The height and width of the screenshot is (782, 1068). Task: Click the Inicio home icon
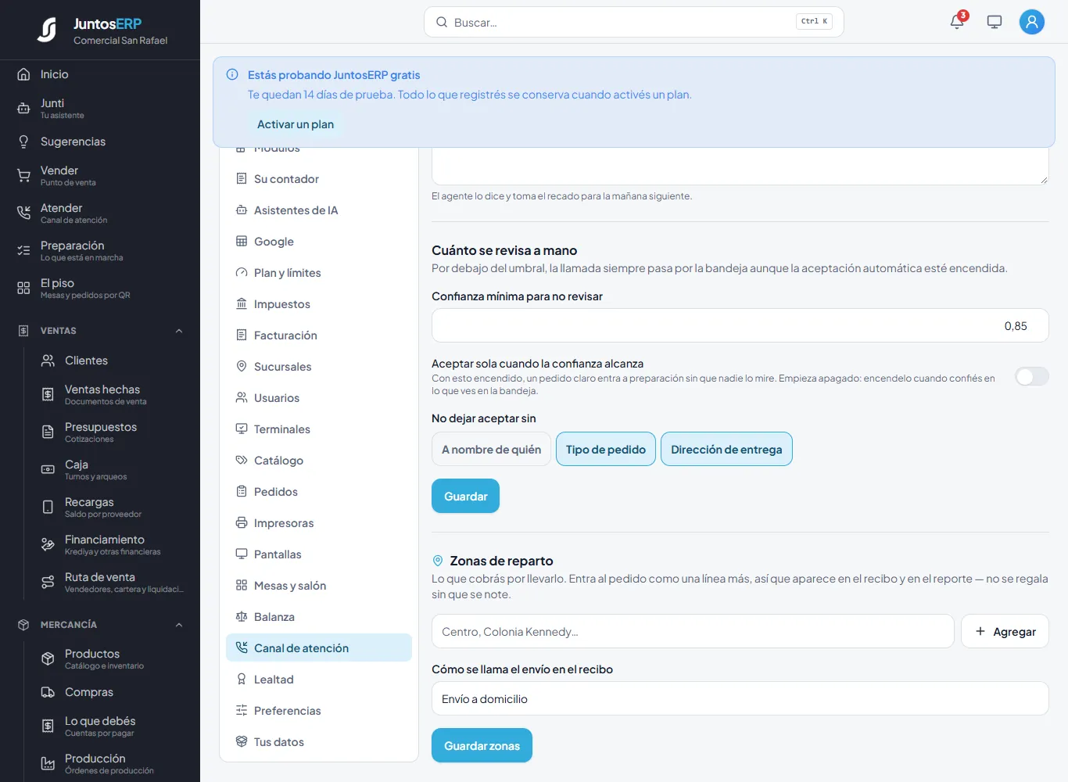[x=23, y=74]
